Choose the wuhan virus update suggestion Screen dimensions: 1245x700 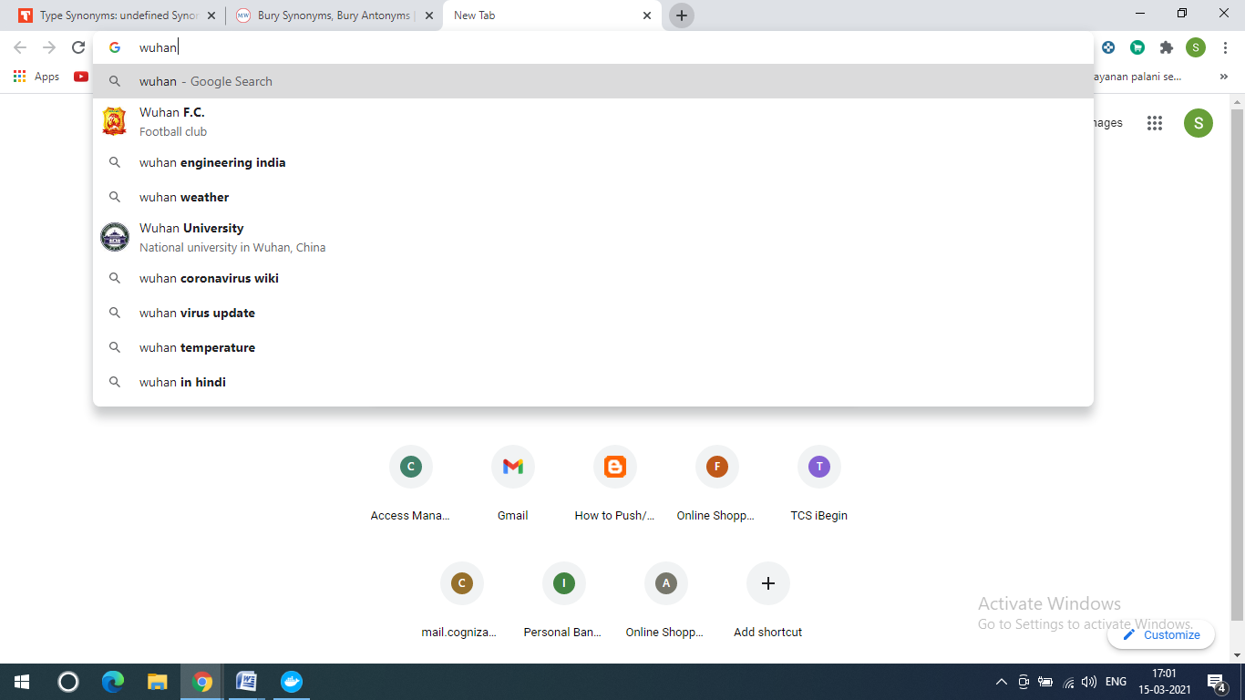593,313
